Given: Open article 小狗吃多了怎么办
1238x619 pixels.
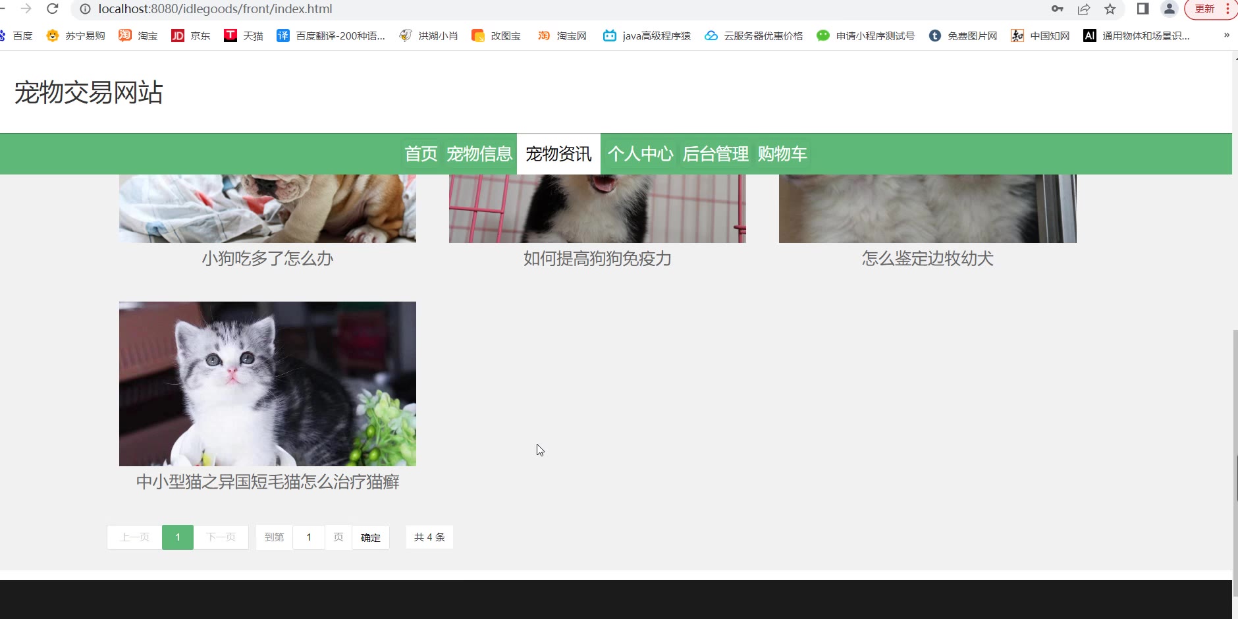Looking at the screenshot, I should coord(267,259).
